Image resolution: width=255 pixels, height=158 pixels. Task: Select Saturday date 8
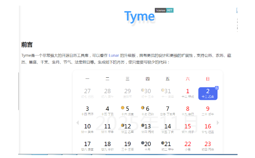[x=188, y=111]
